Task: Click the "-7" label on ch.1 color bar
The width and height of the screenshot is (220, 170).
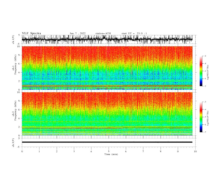Action: [x=205, y=86]
